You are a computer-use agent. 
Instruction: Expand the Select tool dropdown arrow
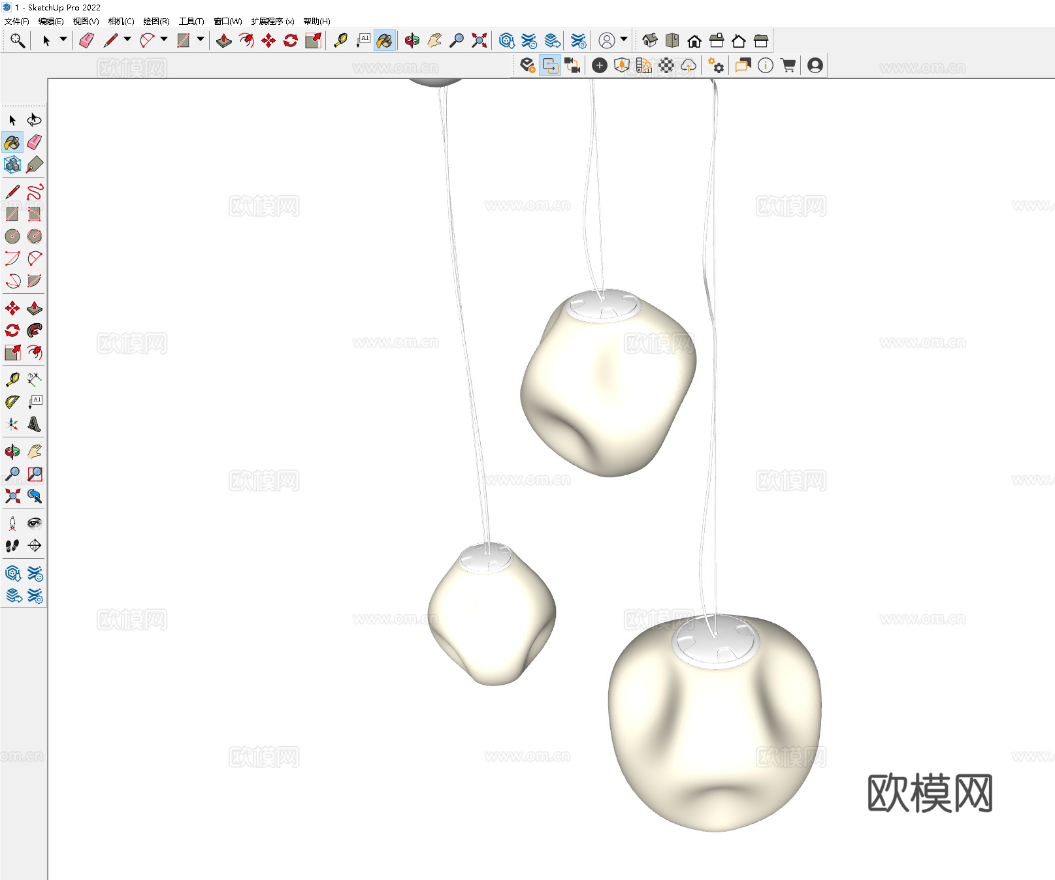coord(63,40)
